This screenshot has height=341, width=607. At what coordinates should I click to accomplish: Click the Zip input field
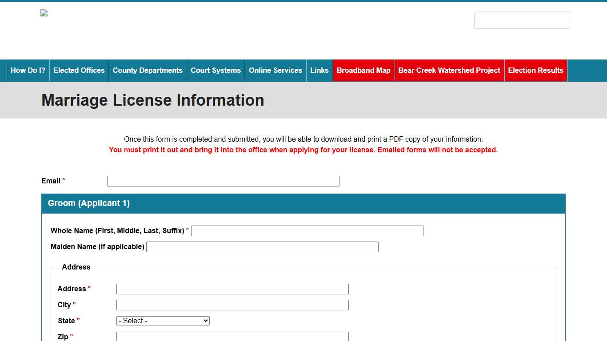(x=232, y=336)
